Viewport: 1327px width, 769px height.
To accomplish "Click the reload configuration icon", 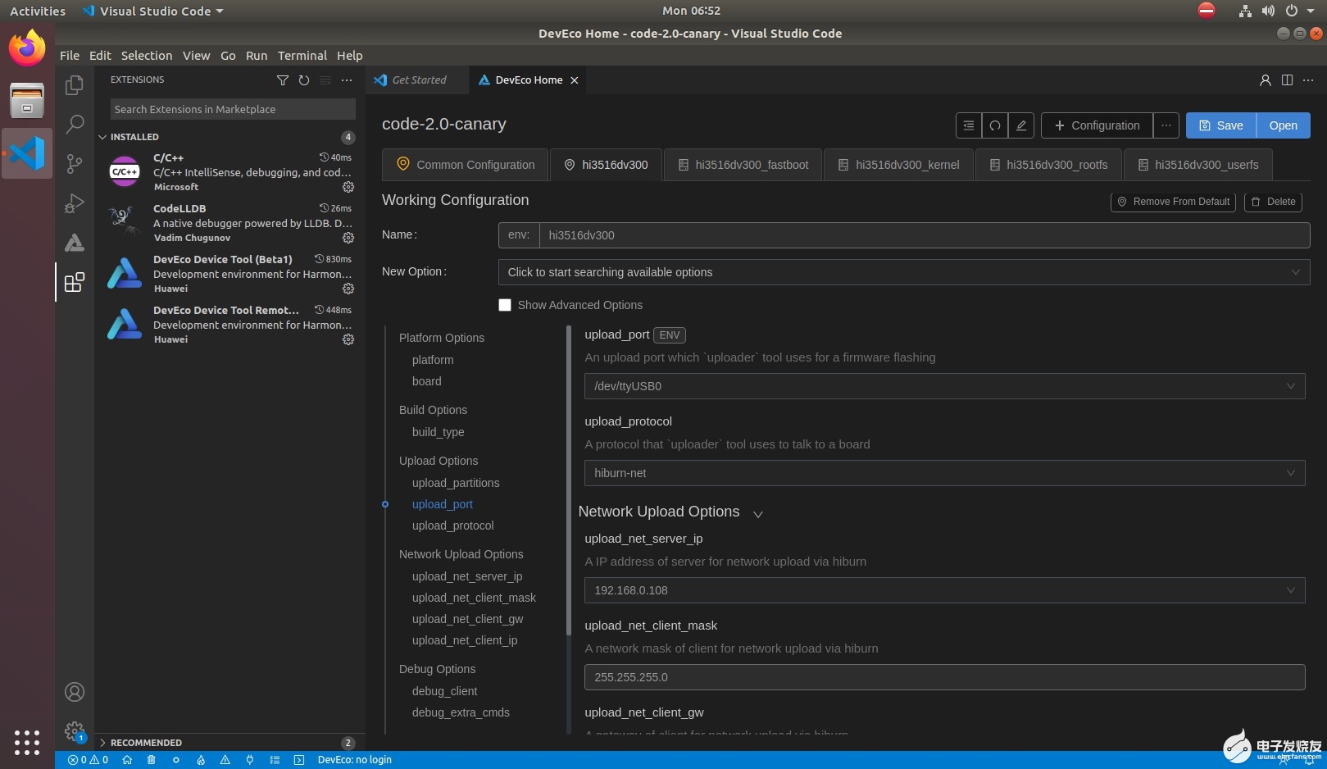I will pyautogui.click(x=995, y=125).
